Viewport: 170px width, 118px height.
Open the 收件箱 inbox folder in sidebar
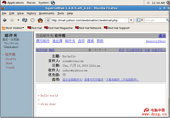[10, 55]
